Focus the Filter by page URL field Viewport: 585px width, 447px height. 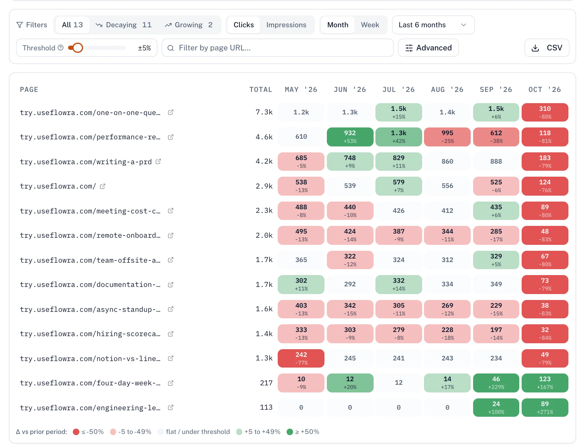(x=278, y=48)
